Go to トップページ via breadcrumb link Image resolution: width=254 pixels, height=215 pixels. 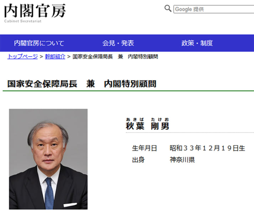22,57
